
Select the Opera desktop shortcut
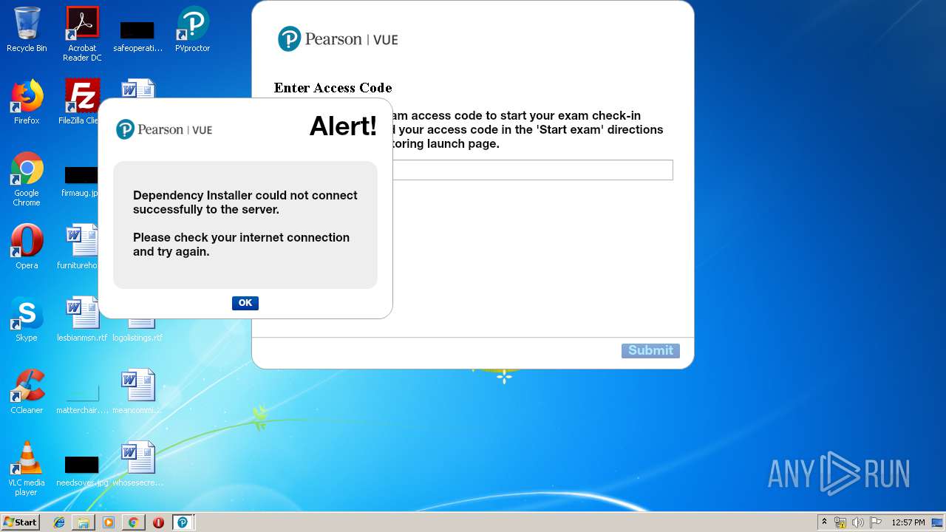pyautogui.click(x=27, y=247)
